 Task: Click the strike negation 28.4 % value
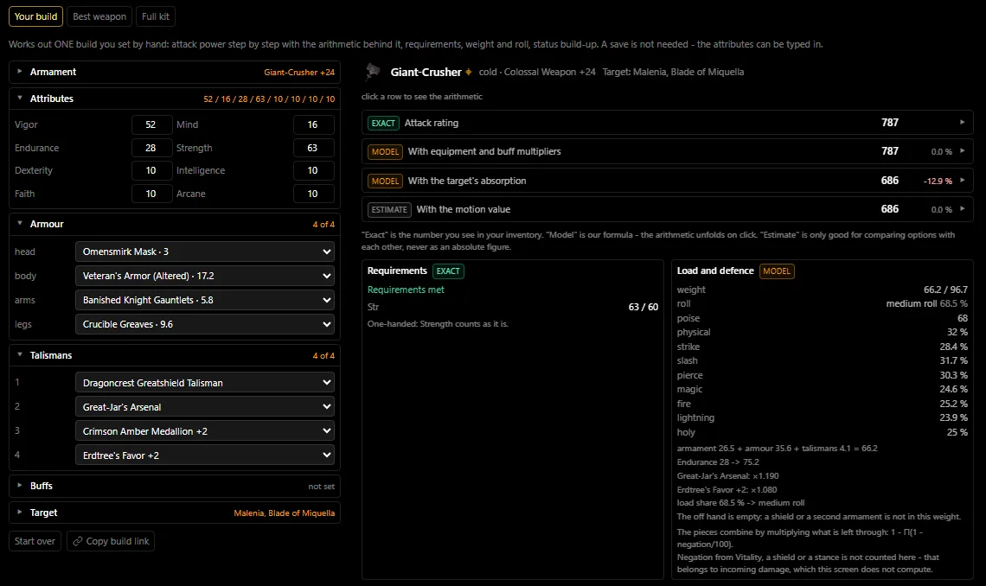953,347
